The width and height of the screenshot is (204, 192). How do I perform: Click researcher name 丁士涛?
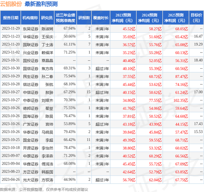(47, 45)
